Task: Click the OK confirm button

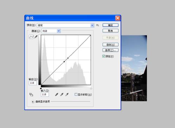Action: click(111, 25)
